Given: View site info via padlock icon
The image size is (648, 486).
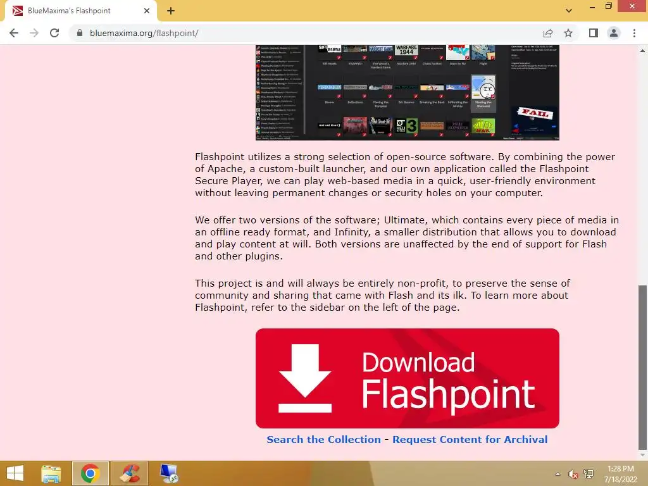Looking at the screenshot, I should [x=80, y=33].
